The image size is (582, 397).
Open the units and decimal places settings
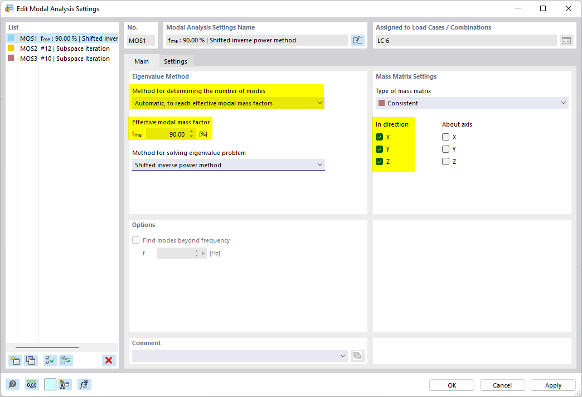coord(32,384)
